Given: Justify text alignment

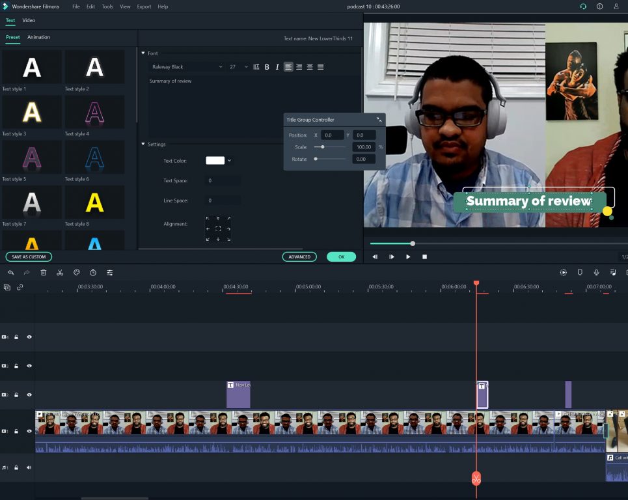Looking at the screenshot, I should 320,67.
